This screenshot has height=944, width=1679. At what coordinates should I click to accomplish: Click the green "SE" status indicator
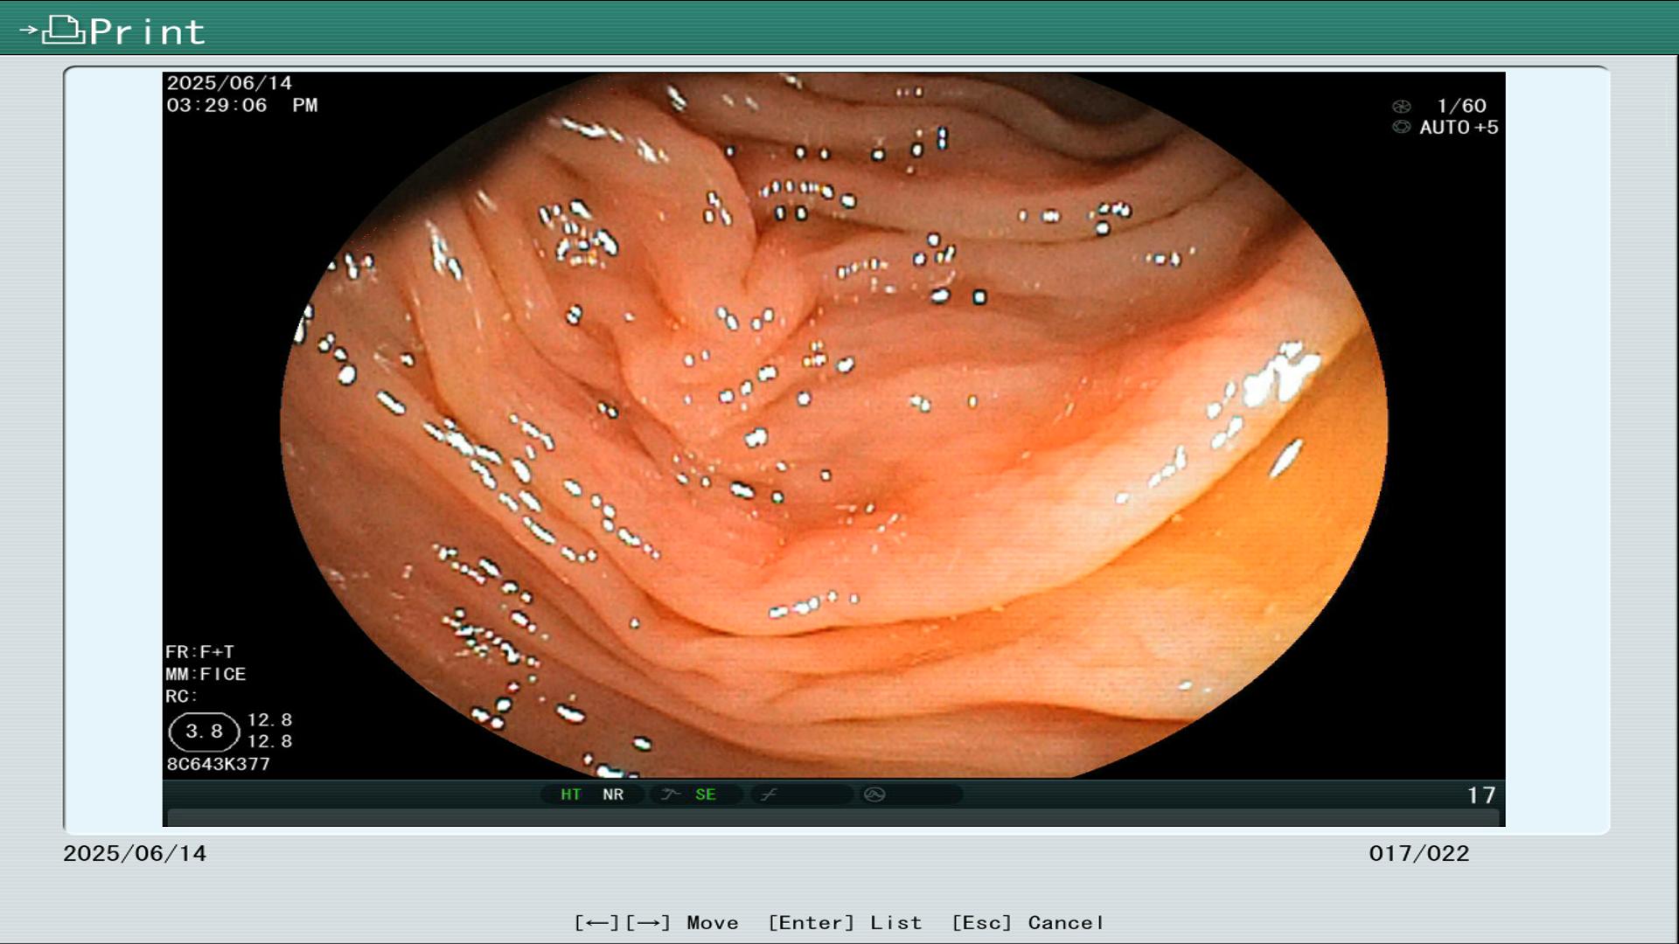[x=706, y=795]
